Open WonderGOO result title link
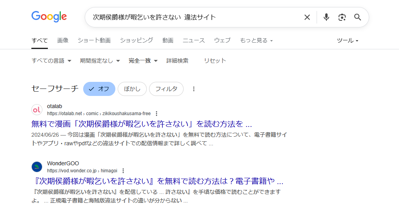The width and height of the screenshot is (399, 215). click(x=158, y=181)
